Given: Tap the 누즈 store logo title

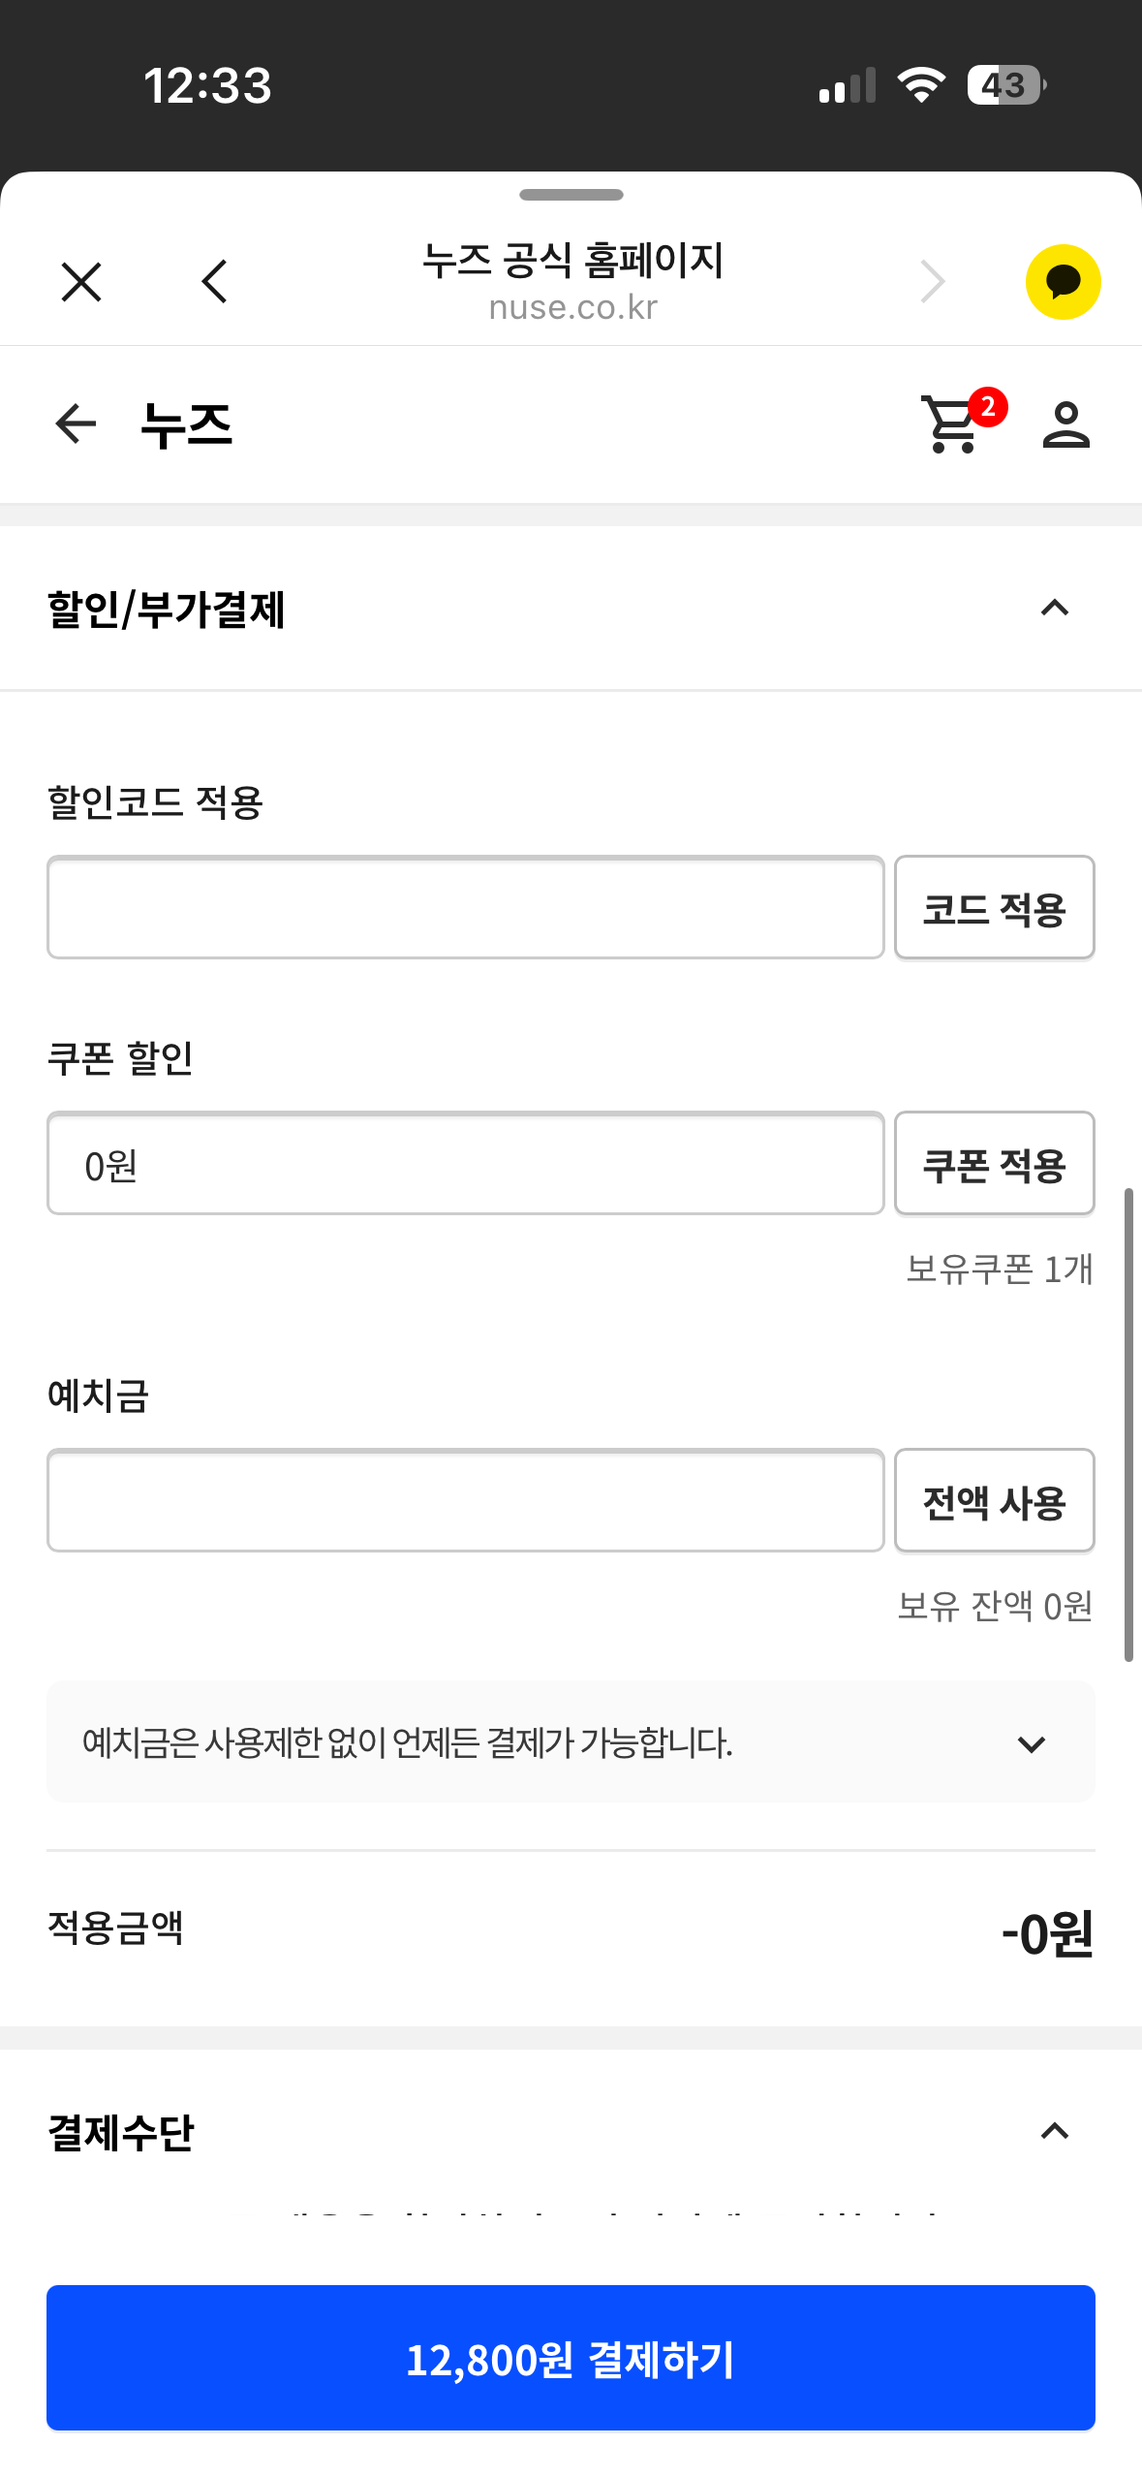Looking at the screenshot, I should pyautogui.click(x=187, y=423).
